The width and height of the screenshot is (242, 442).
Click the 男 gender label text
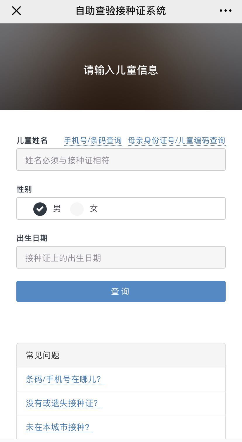tap(57, 209)
